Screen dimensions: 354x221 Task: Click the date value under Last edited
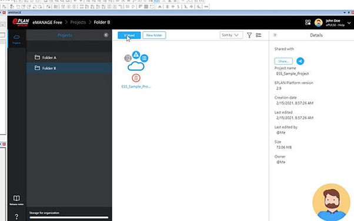[295, 118]
